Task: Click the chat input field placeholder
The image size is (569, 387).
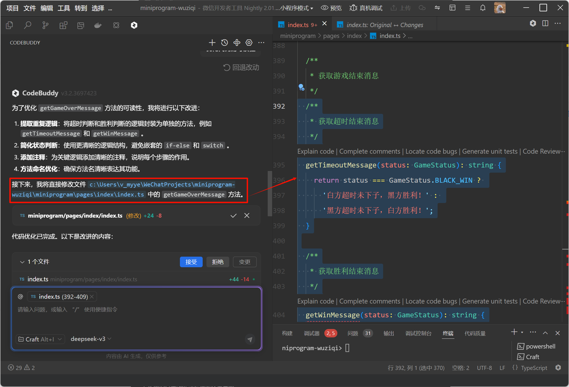Action: coord(108,309)
